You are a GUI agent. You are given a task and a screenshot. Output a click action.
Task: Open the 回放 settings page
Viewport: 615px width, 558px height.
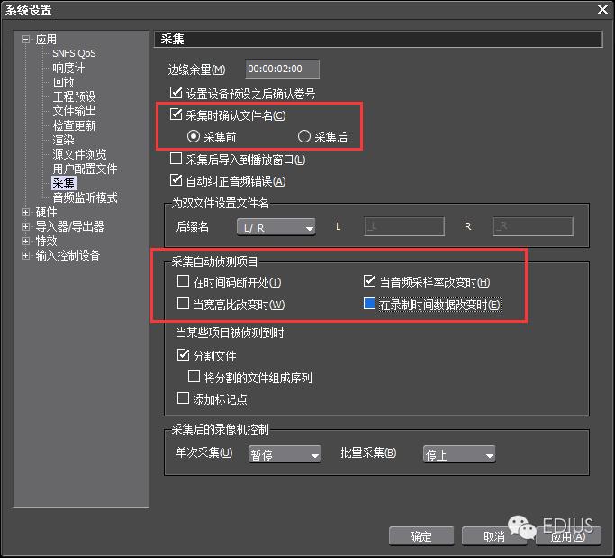[63, 82]
